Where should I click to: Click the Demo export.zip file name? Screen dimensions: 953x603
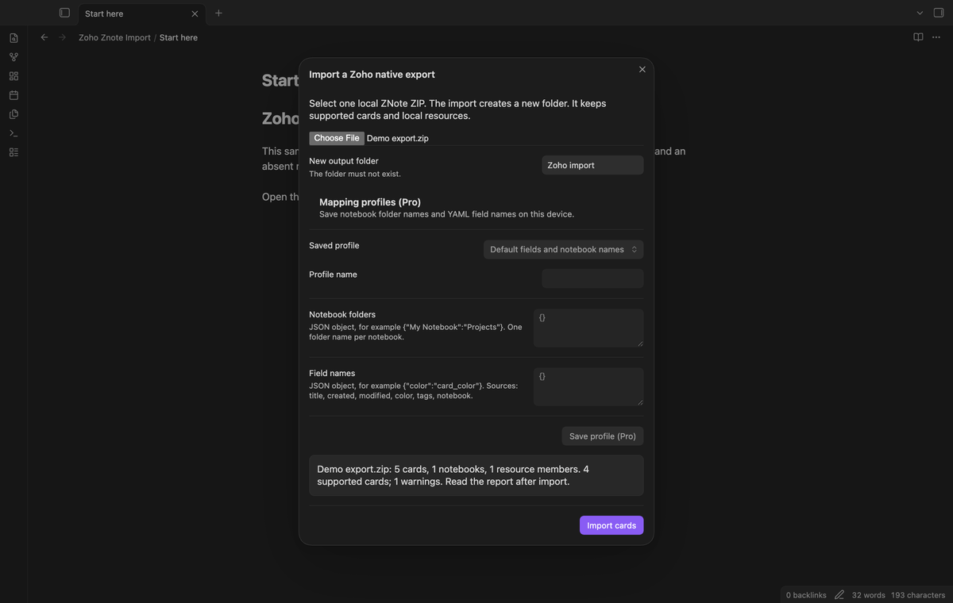pyautogui.click(x=398, y=138)
